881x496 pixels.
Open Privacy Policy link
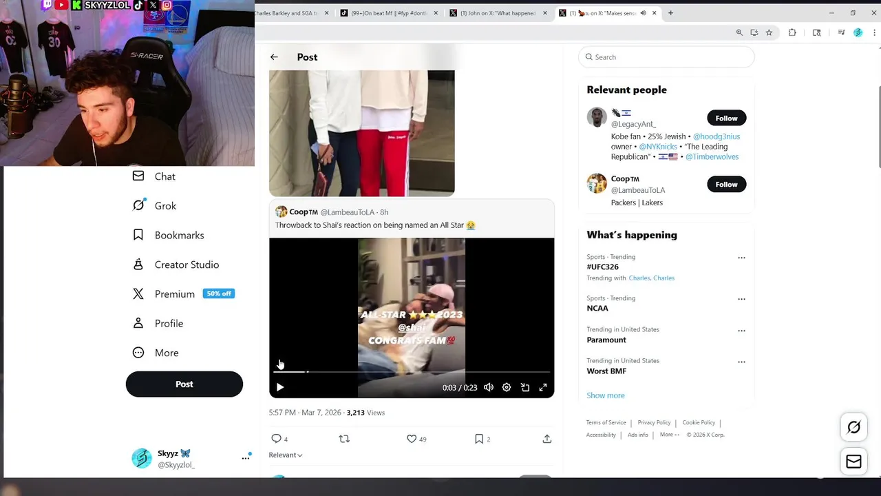[x=654, y=422]
